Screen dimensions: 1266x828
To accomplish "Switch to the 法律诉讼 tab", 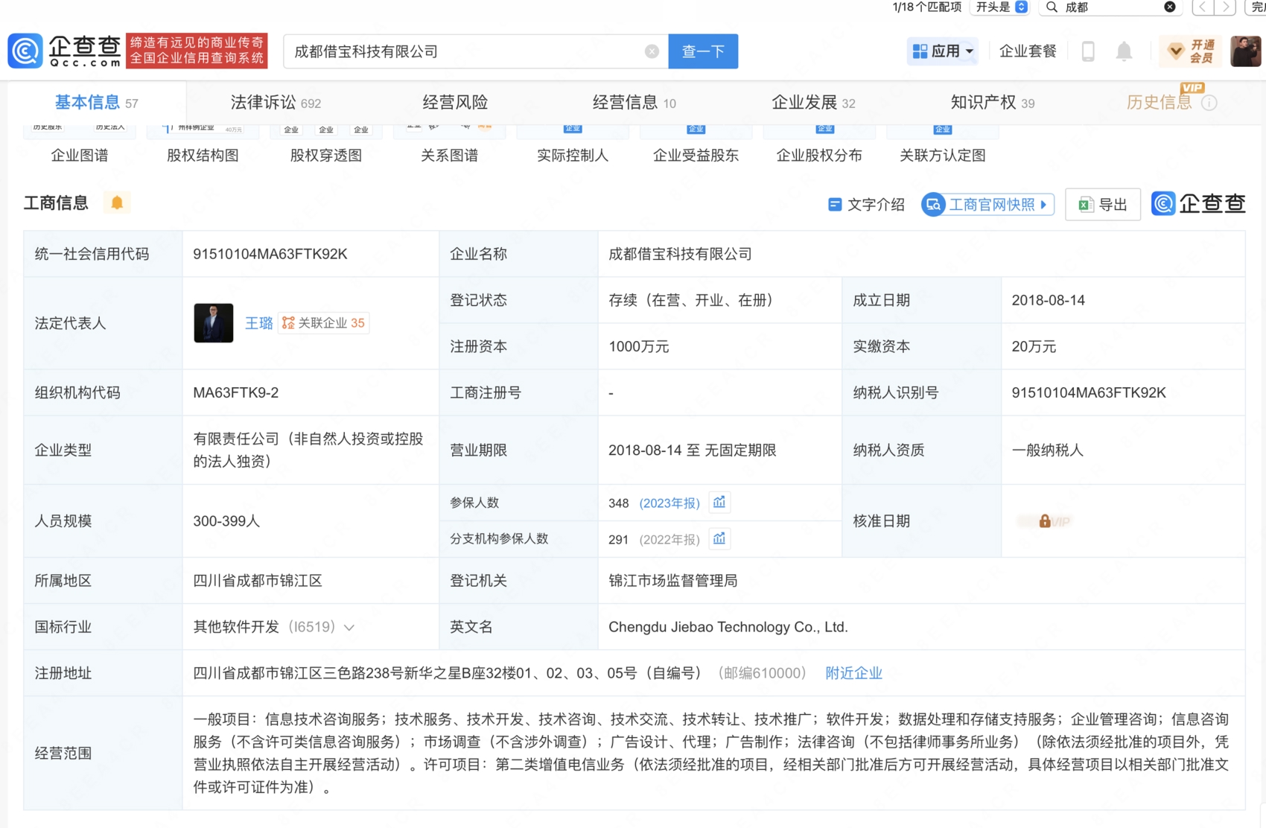I will tap(275, 103).
